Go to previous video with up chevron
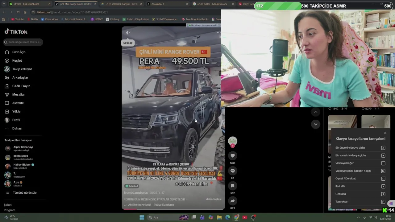 pos(315,112)
